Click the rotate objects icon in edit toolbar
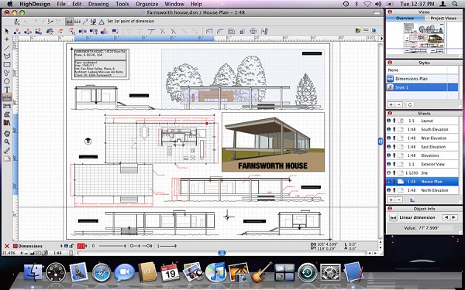Image resolution: width=465 pixels, height=290 pixels. click(61, 31)
